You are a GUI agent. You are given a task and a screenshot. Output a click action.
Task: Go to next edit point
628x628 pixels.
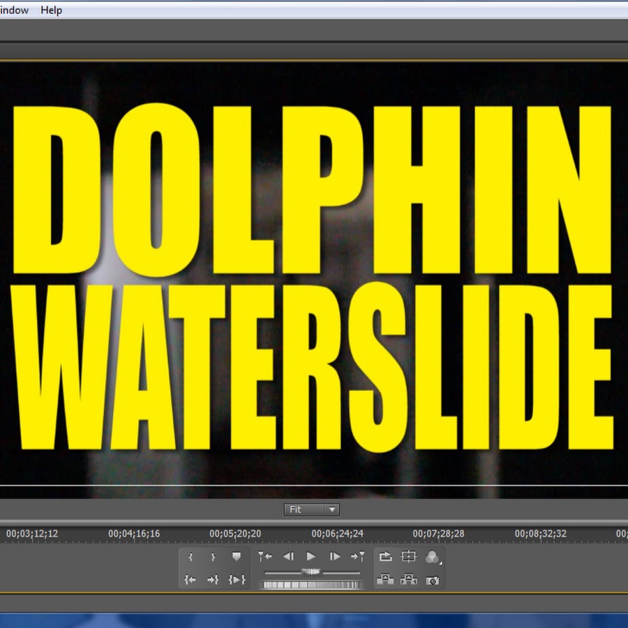click(358, 556)
